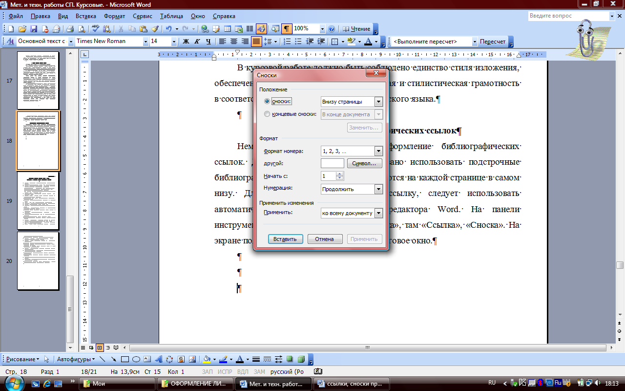Apply justified alignment
This screenshot has height=391, width=625.
click(257, 42)
